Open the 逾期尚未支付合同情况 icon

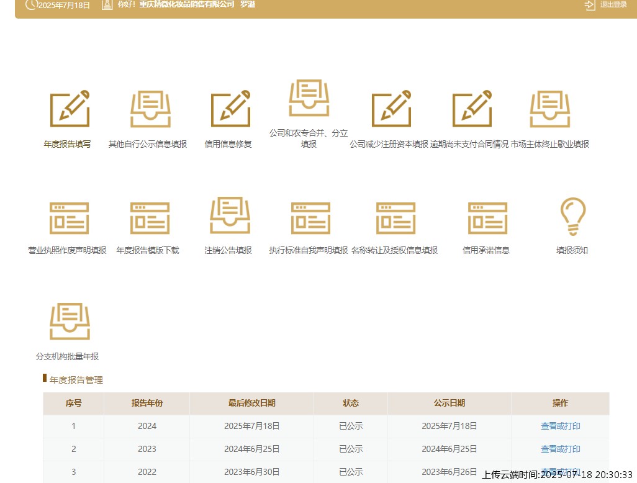[x=472, y=109]
